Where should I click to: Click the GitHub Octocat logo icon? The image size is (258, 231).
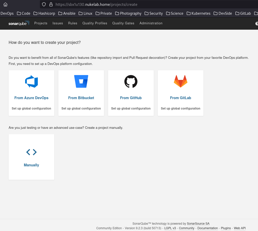tap(131, 81)
